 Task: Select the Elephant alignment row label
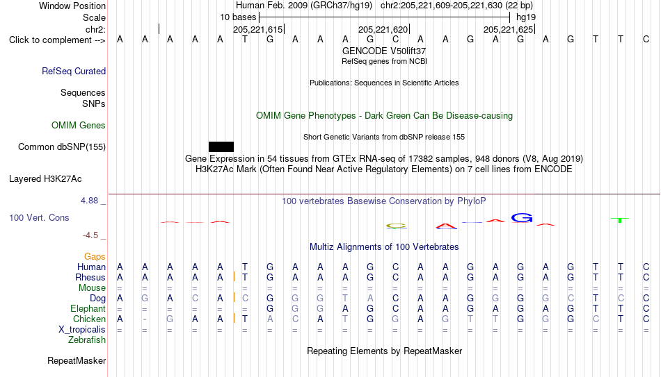88,309
